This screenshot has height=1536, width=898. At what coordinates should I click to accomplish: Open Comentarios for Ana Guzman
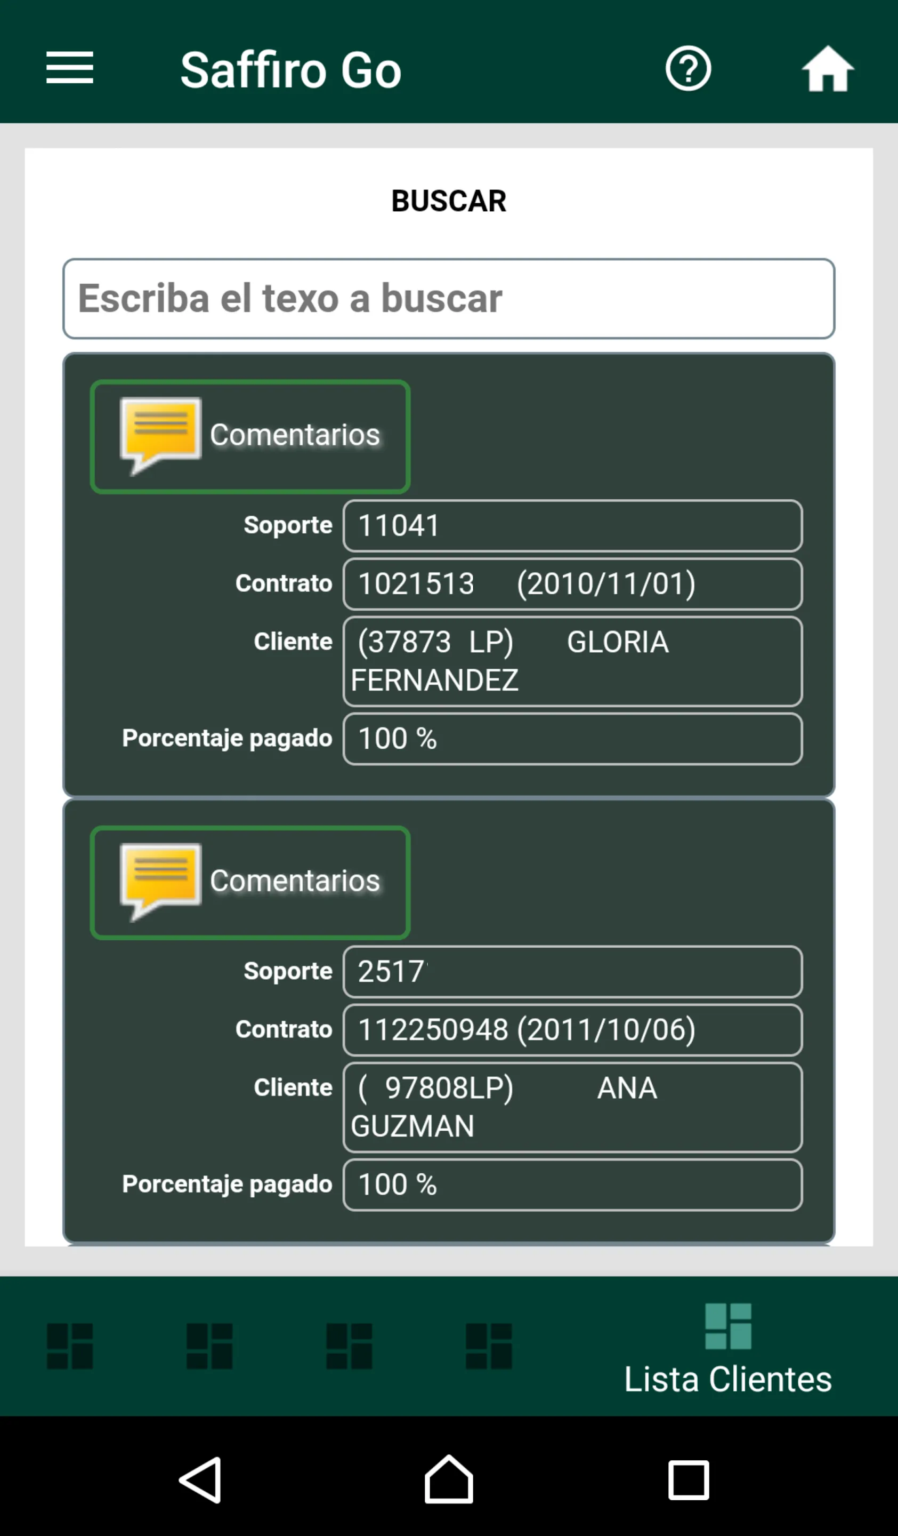[x=250, y=883]
